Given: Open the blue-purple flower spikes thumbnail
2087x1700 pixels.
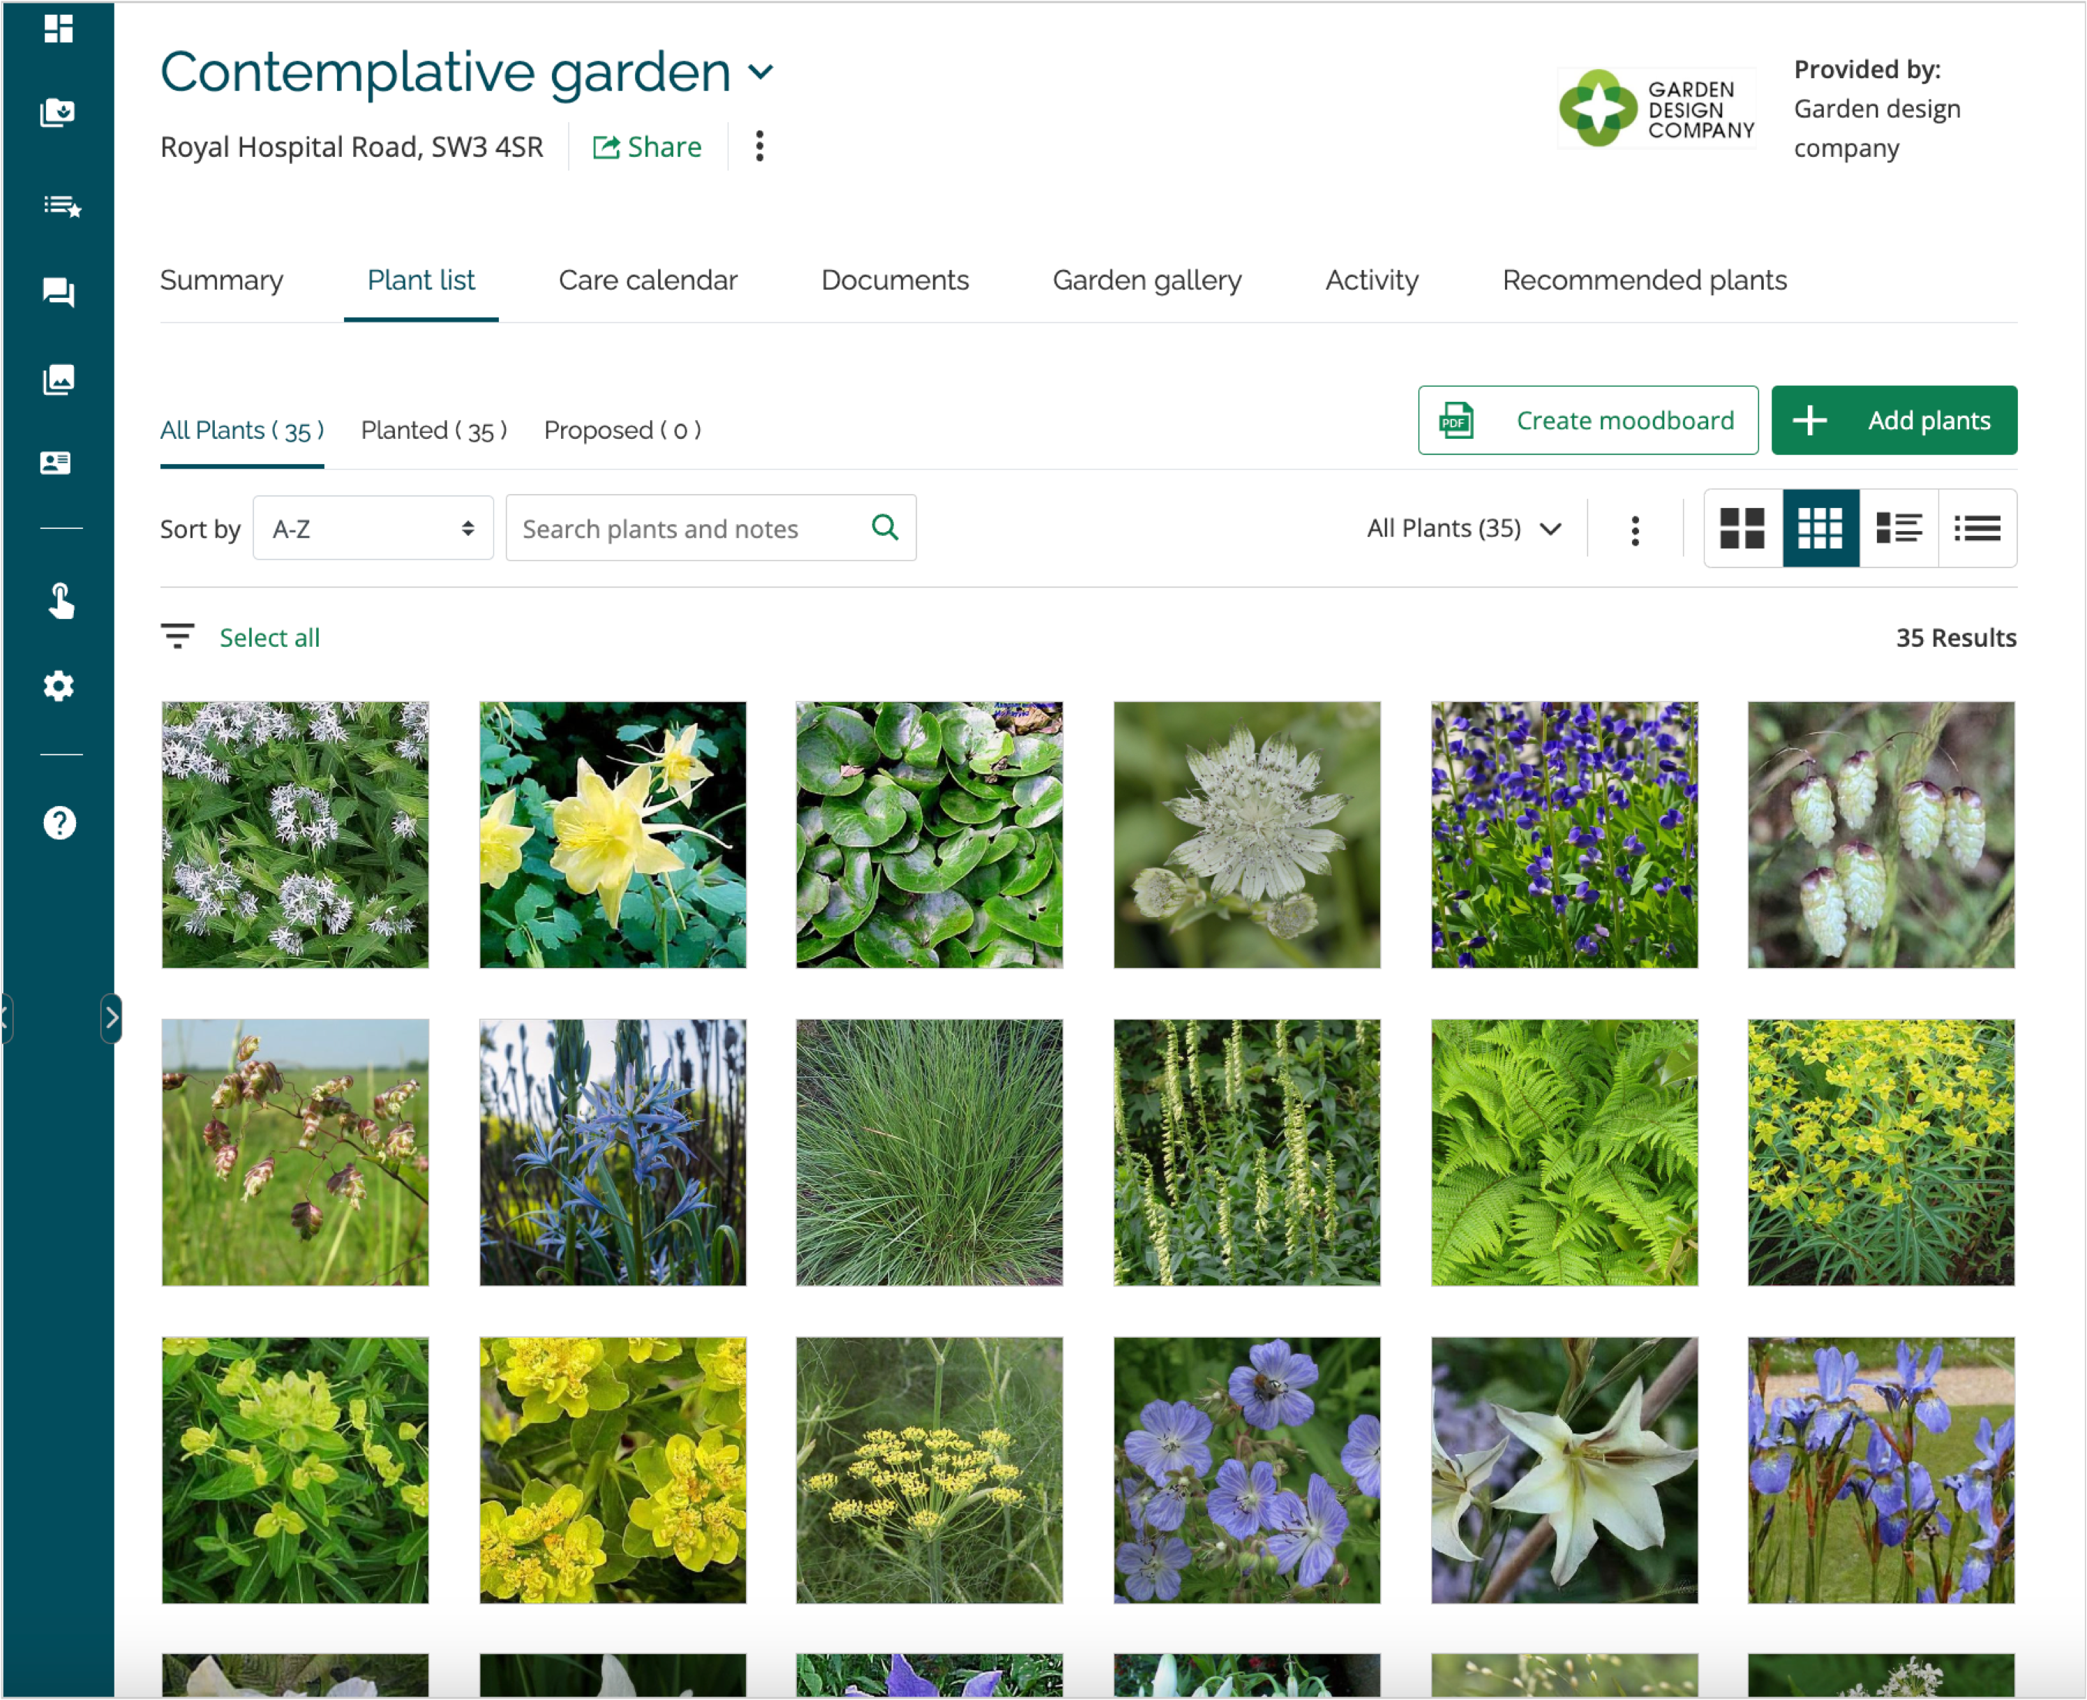Looking at the screenshot, I should (x=1564, y=835).
